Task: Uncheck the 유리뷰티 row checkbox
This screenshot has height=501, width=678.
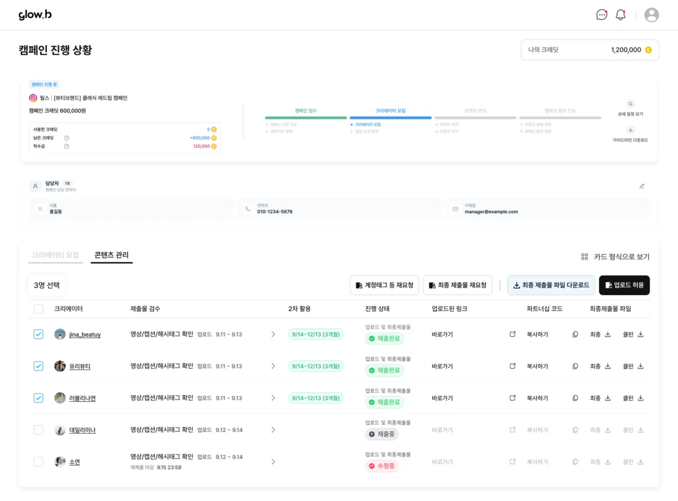Action: [x=38, y=366]
